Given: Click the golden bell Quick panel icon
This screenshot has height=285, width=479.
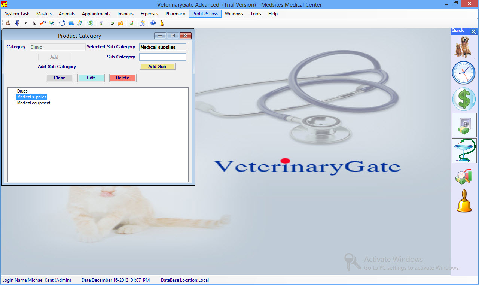Looking at the screenshot, I should pyautogui.click(x=464, y=201).
